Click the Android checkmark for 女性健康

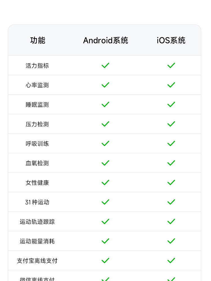pos(105,183)
